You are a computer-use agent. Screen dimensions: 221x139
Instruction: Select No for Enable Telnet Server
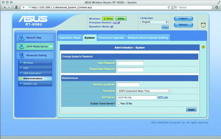(x=127, y=104)
